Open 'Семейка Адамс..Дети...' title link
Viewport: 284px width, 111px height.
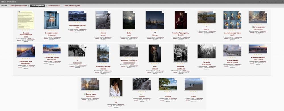(x=181, y=33)
